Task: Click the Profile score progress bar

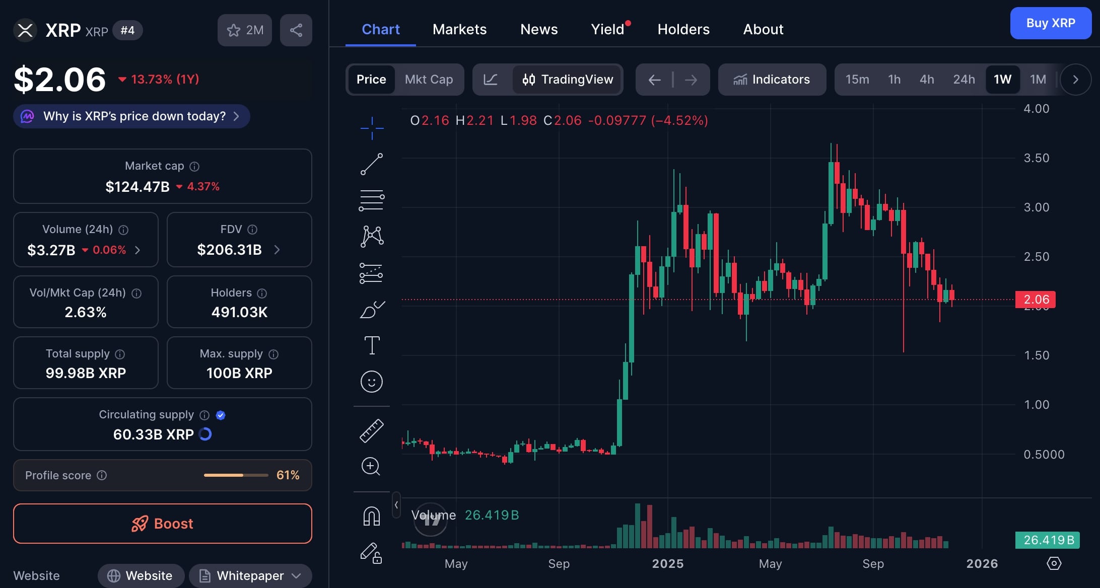Action: pos(236,475)
